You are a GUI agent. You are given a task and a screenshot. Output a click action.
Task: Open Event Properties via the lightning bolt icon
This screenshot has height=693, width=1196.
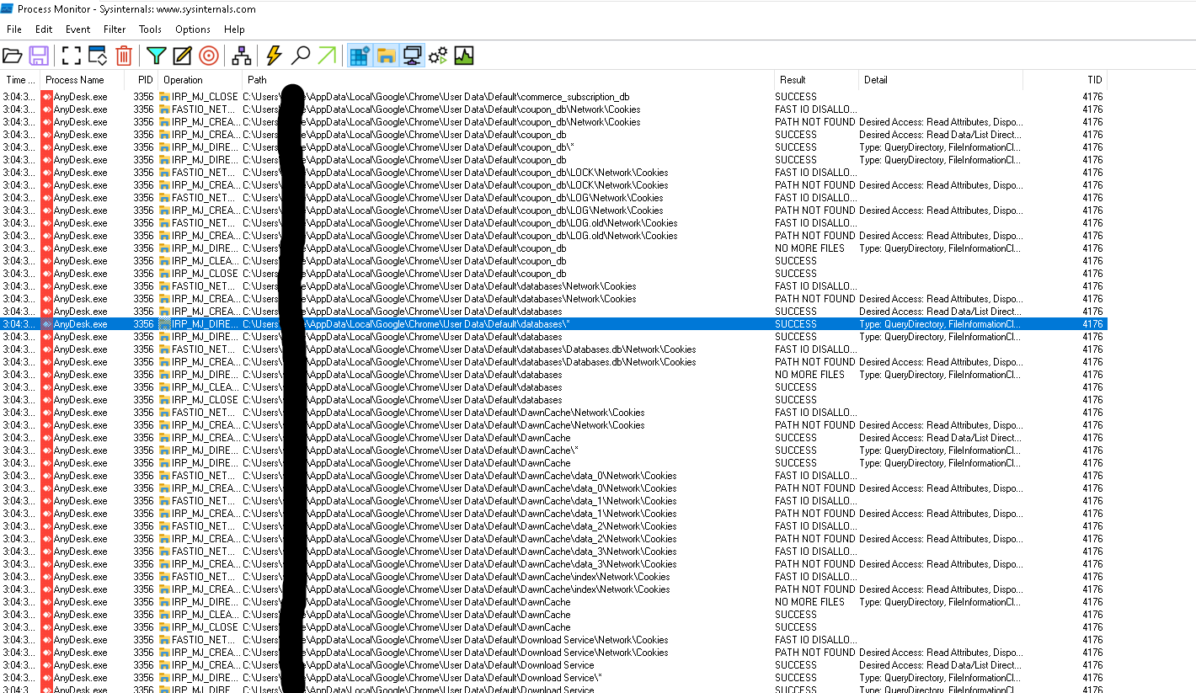click(274, 56)
